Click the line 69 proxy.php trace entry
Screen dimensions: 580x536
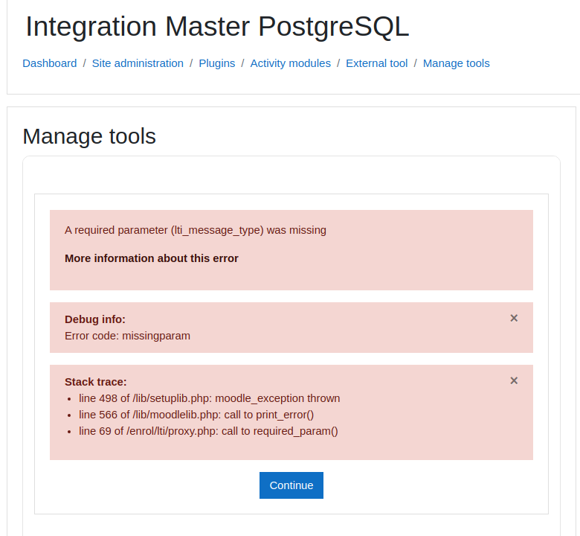pos(208,431)
